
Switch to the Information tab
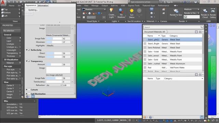point(43,5)
